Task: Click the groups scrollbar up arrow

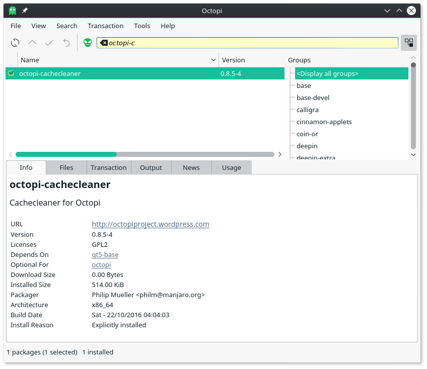Action: point(413,57)
